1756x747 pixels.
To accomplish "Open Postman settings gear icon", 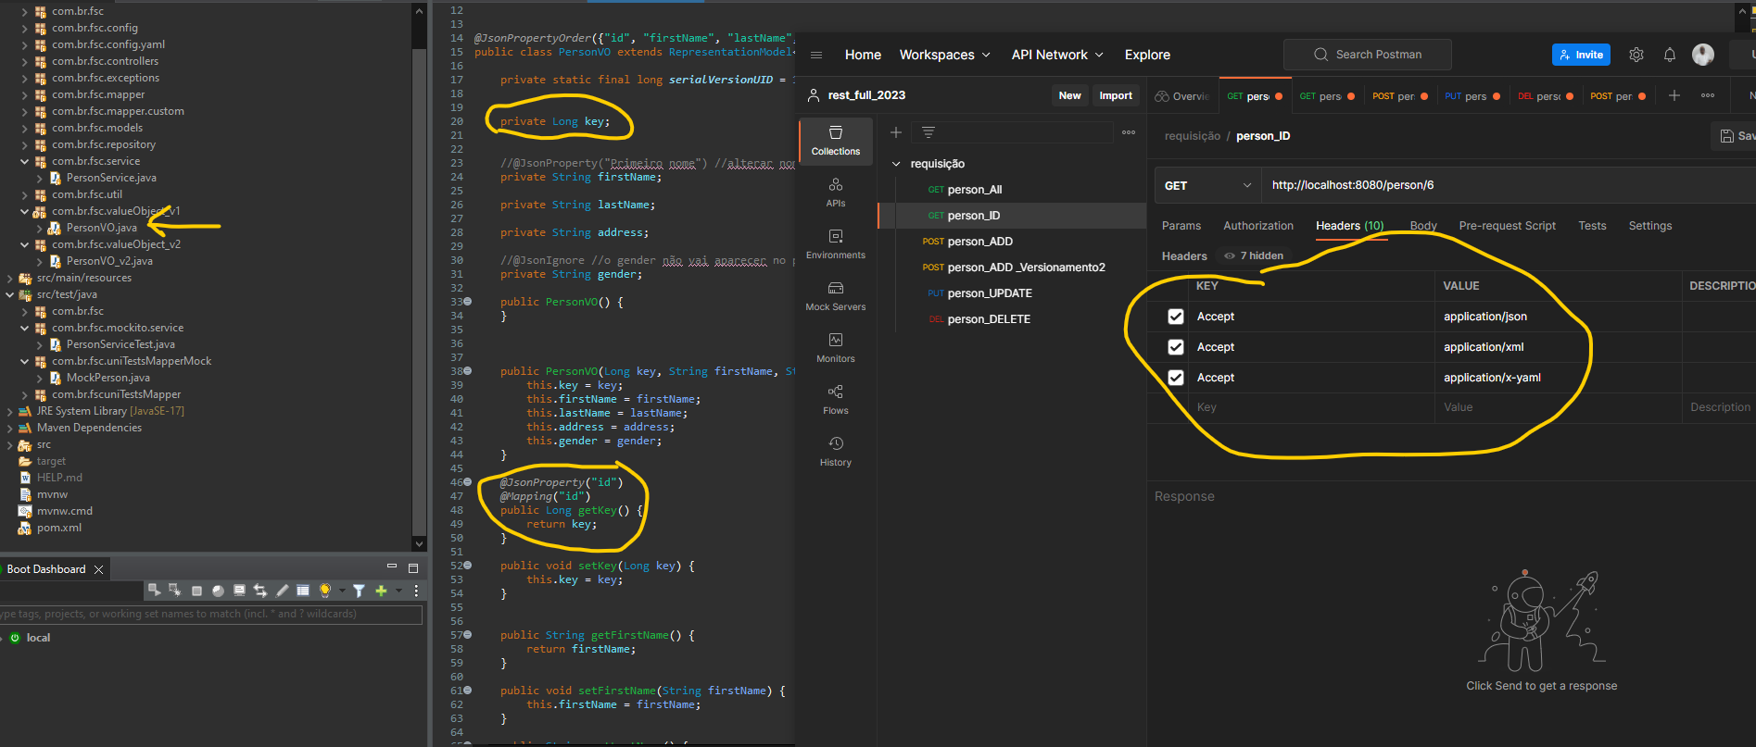I will point(1636,55).
